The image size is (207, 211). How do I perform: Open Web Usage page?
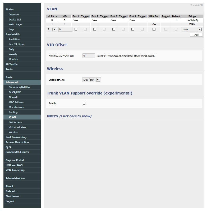pyautogui.click(x=15, y=24)
